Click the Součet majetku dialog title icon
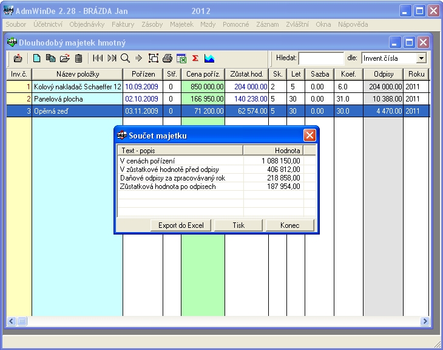 point(122,136)
